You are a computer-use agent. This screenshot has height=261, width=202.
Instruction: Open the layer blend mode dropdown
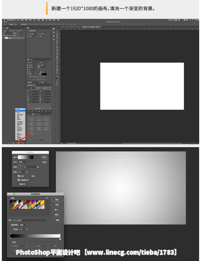(7, 33)
